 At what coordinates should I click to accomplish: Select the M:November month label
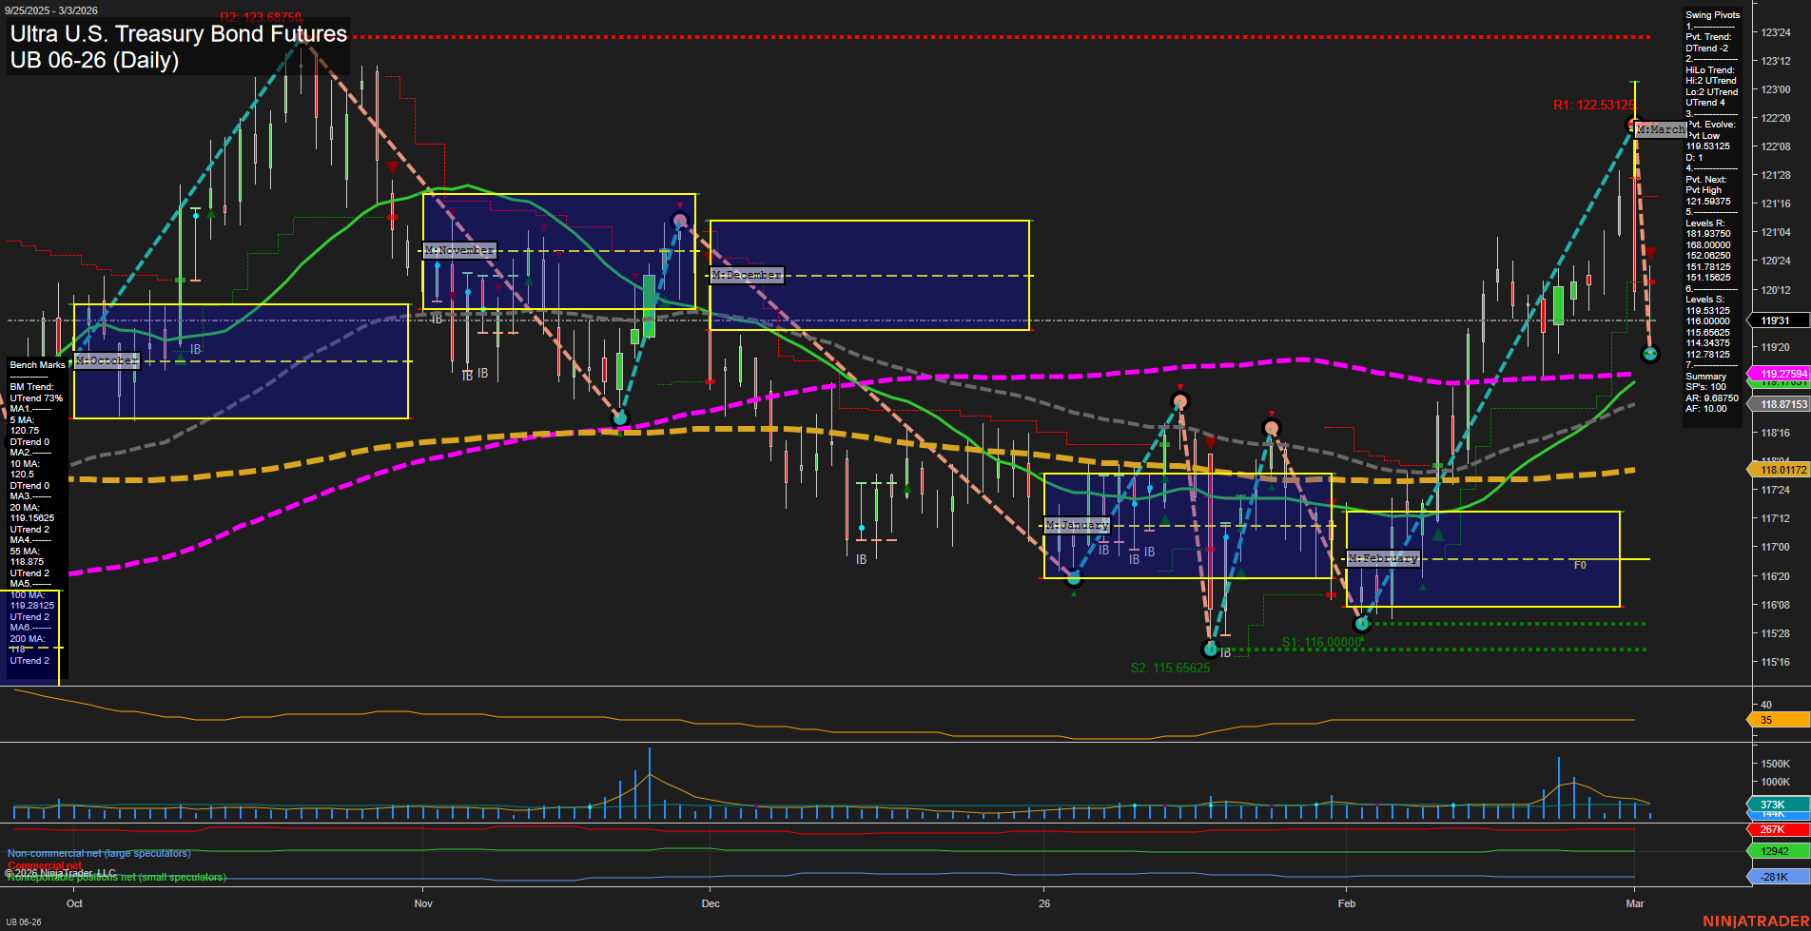click(459, 251)
